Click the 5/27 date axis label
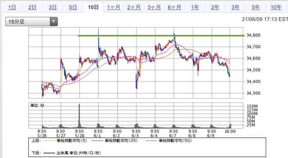The image size is (288, 158). click(61, 136)
